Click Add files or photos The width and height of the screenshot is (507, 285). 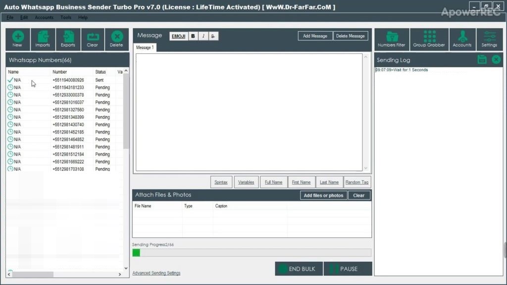[323, 195]
